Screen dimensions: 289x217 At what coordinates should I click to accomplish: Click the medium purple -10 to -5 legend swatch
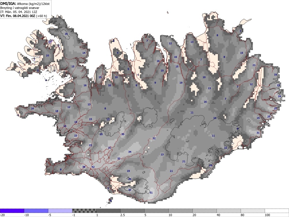[x=36, y=211]
